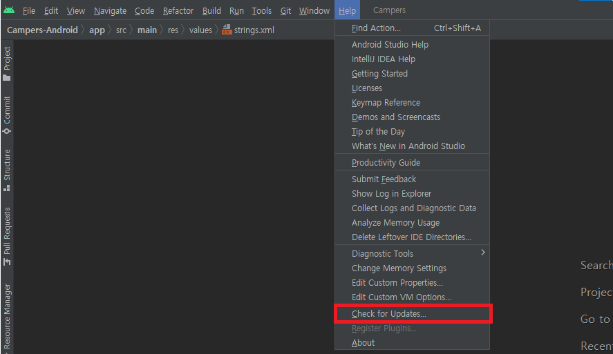Select Find Action... in Help menu

[x=412, y=28]
